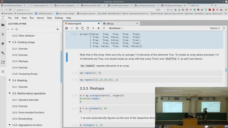Open the Edit menu
Viewport: 228px width, 128px height.
coord(16,18)
